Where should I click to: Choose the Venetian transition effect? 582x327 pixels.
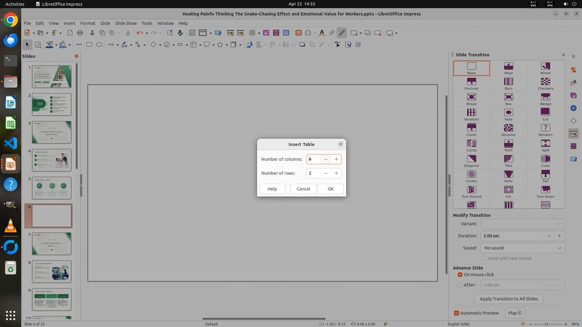(x=471, y=114)
